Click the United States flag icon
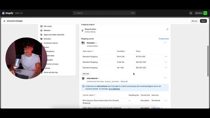This screenshot has height=118, width=210. pos(83,43)
